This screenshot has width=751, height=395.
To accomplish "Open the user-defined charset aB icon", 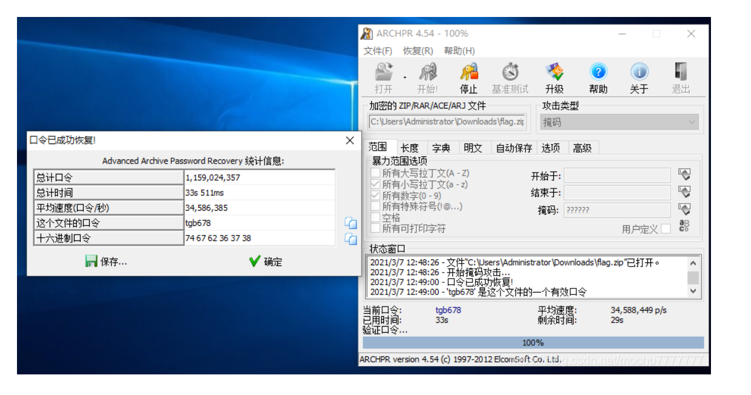I will tap(684, 227).
